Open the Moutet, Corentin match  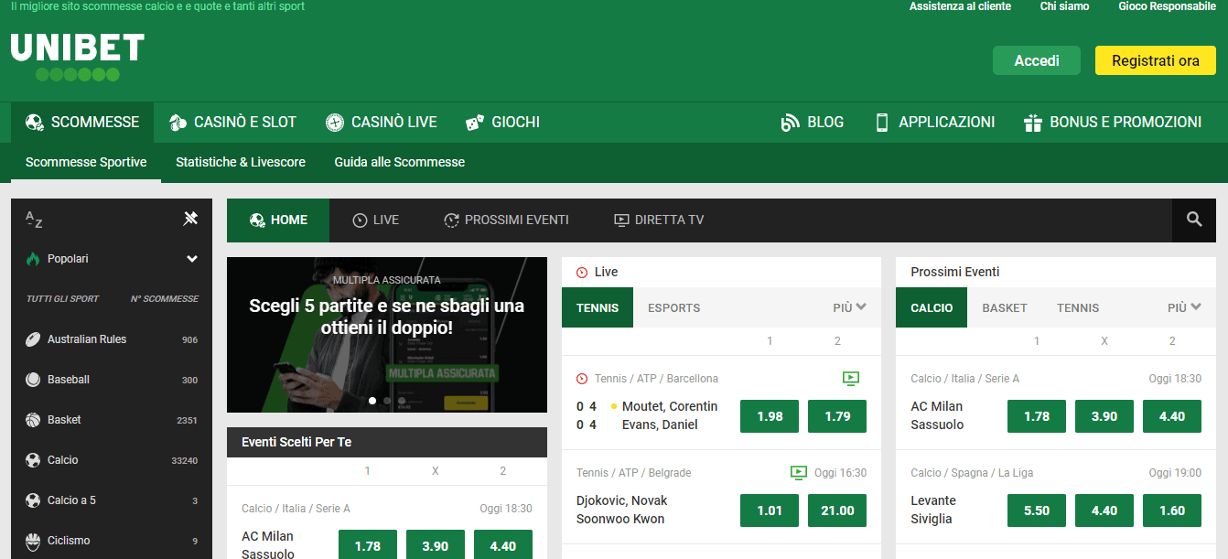coord(670,406)
